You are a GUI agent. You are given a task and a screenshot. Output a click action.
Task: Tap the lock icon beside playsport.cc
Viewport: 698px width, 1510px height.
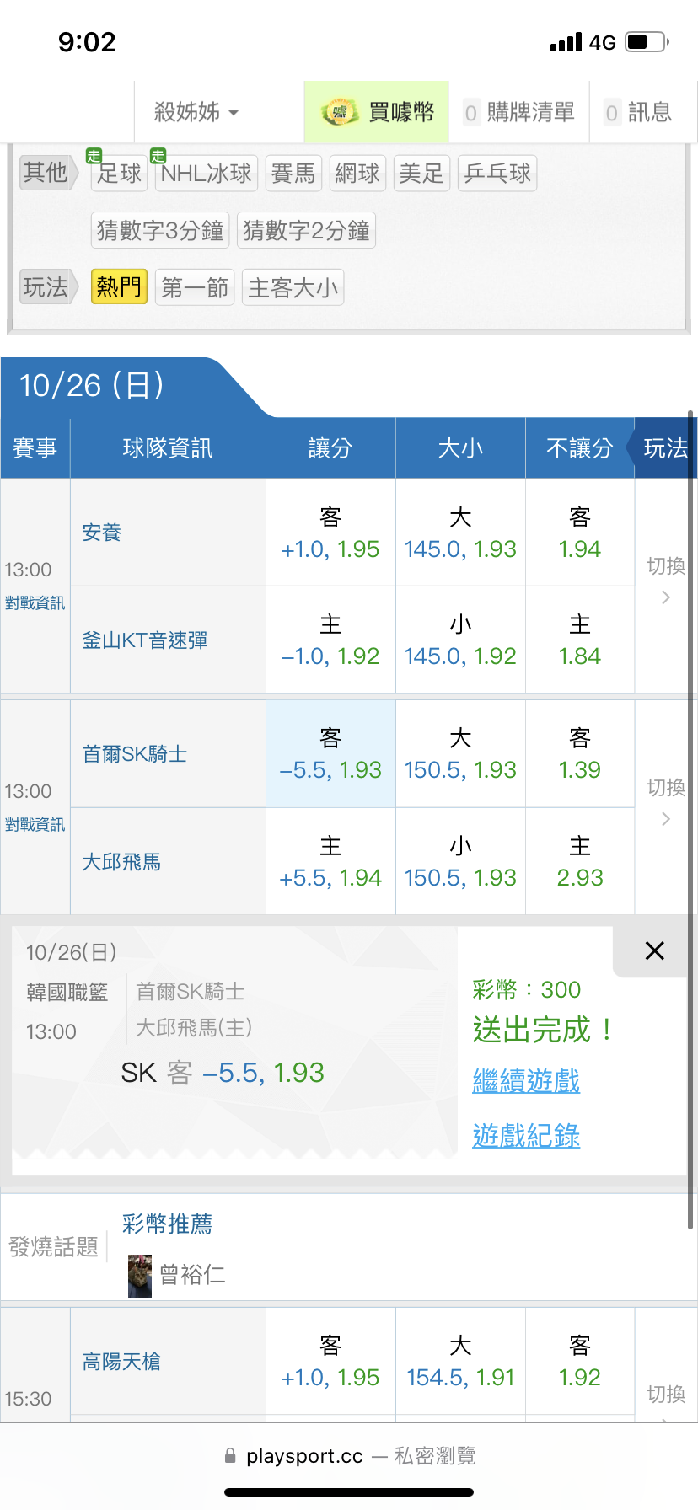click(230, 1455)
